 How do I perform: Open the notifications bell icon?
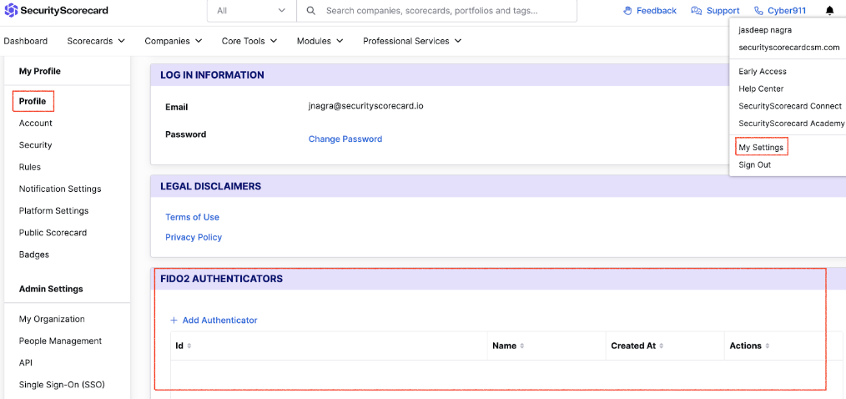point(829,10)
